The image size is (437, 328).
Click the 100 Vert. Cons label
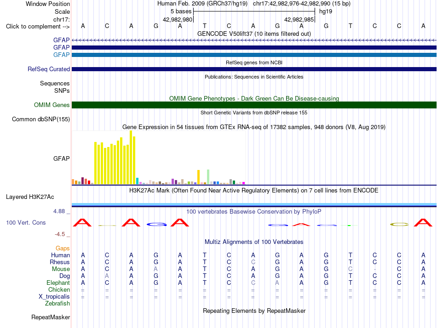point(26,222)
